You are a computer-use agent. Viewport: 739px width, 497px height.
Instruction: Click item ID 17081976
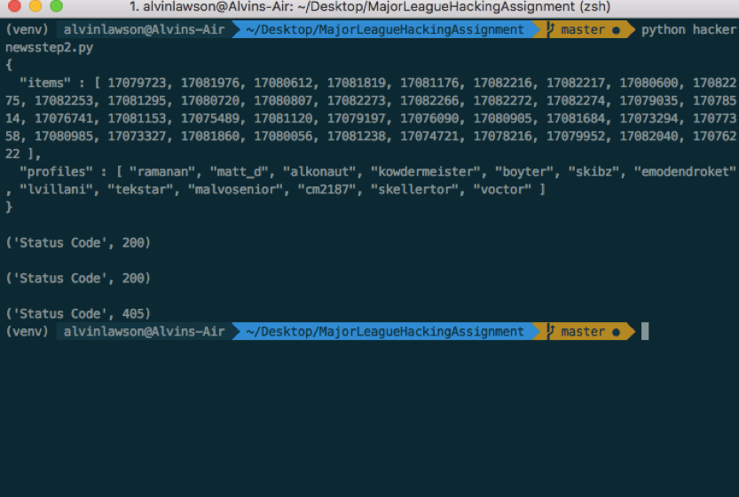(209, 83)
